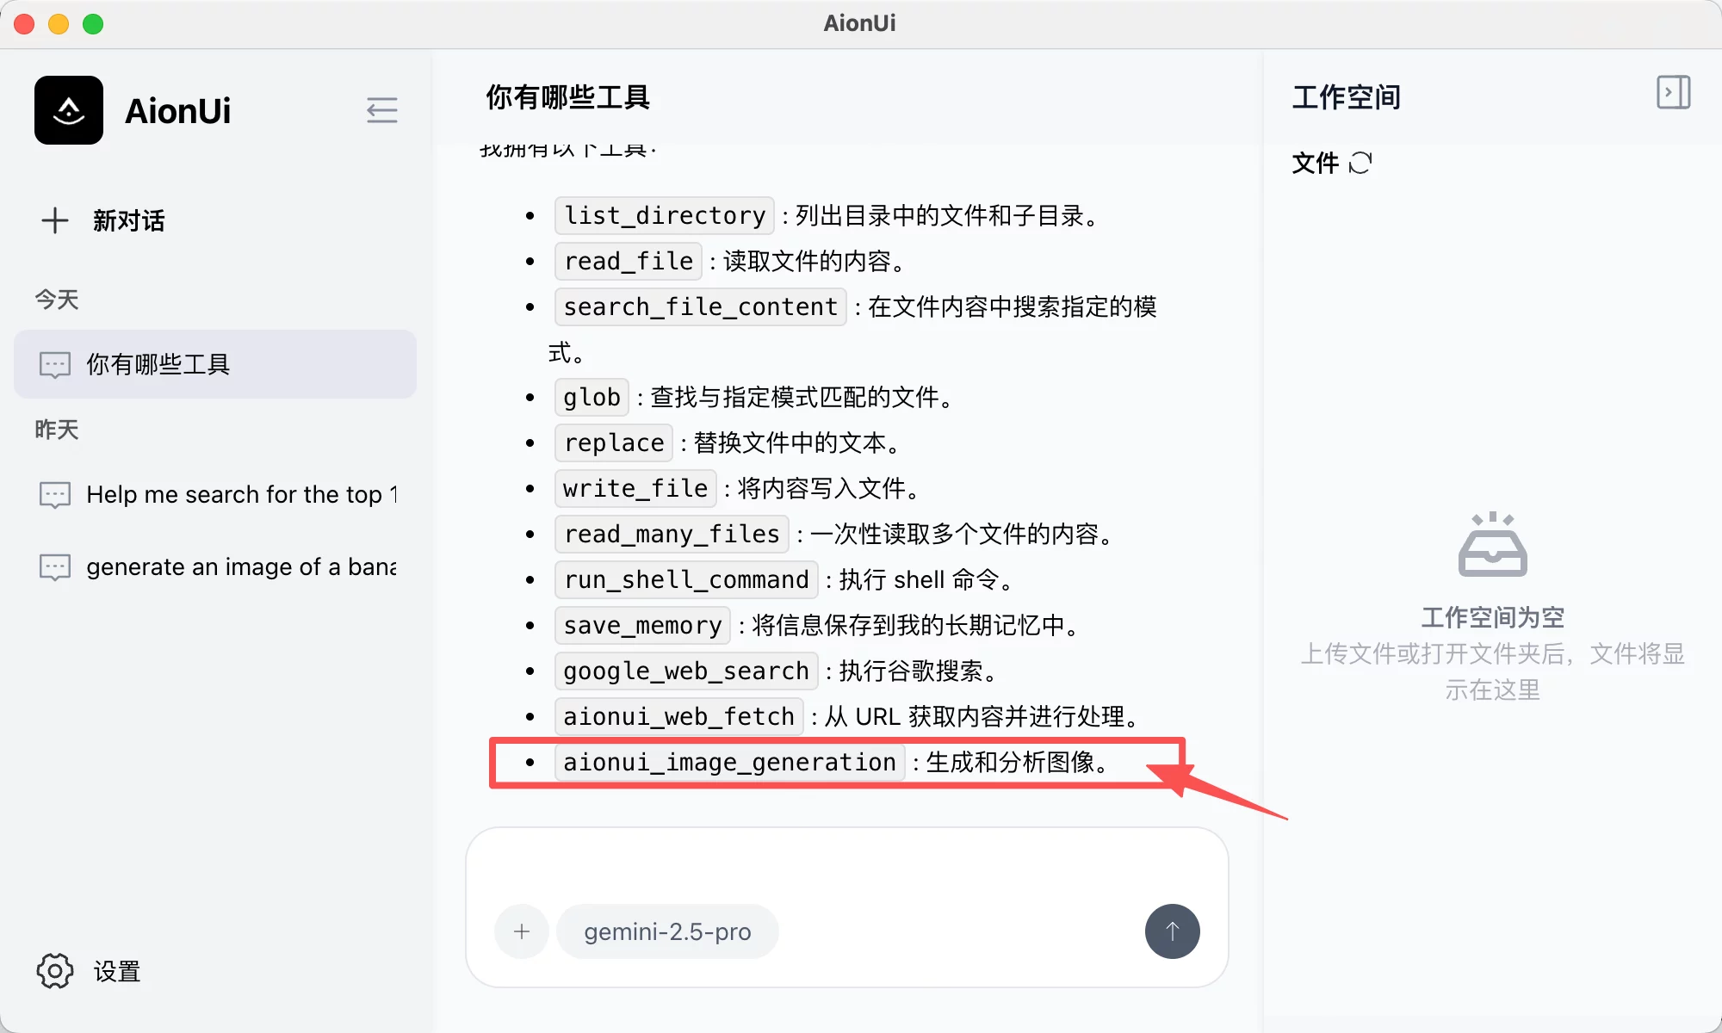This screenshot has height=1033, width=1722.
Task: Focus the message input field
Action: click(847, 868)
